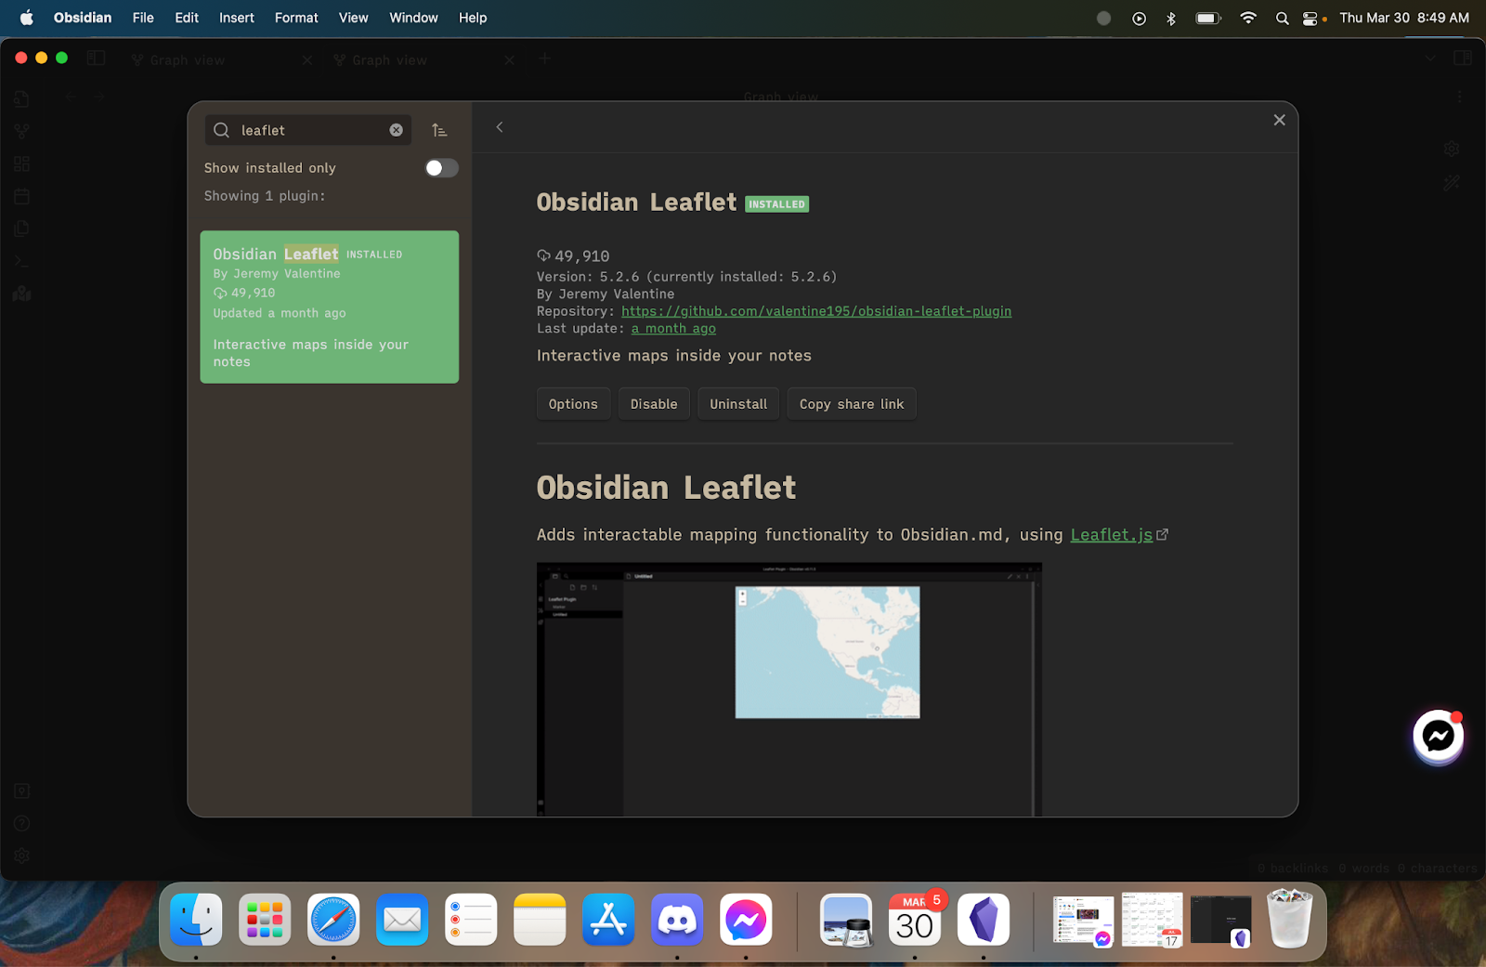Add a new tab in Obsidian
This screenshot has width=1486, height=967.
click(x=545, y=59)
